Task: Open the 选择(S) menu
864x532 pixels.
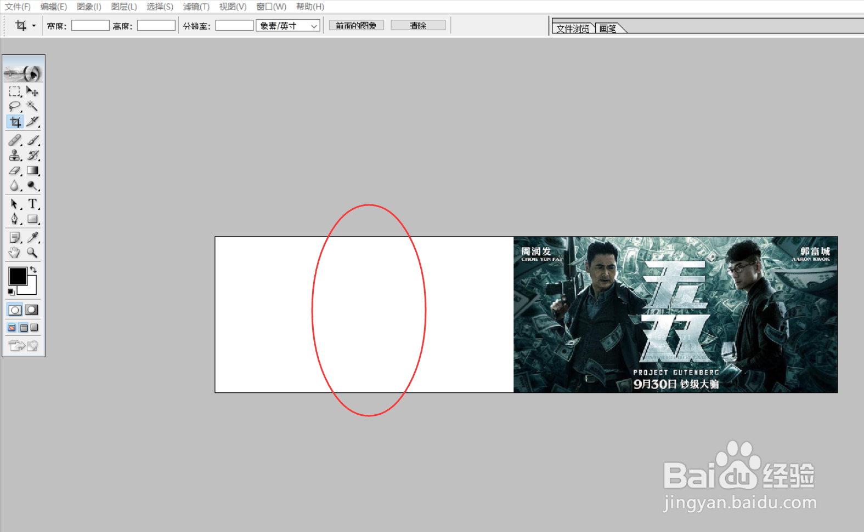Action: [x=160, y=7]
